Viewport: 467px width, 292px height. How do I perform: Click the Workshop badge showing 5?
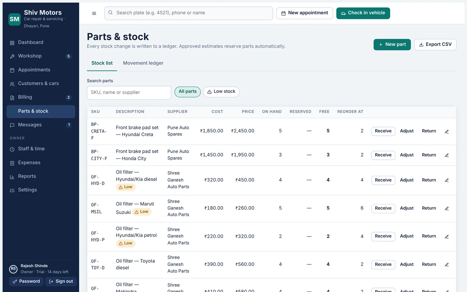tap(69, 56)
